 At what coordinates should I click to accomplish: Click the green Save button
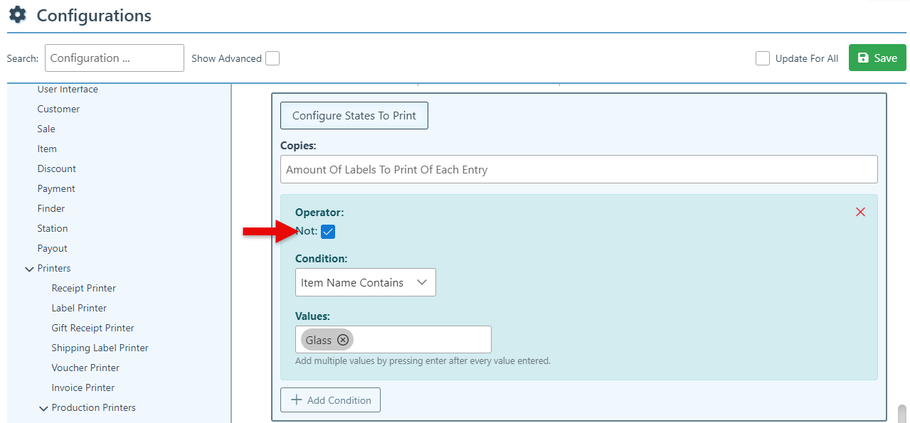pos(877,58)
